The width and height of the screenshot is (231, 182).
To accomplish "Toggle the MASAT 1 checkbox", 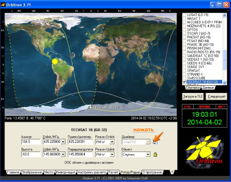I will pos(184,18).
